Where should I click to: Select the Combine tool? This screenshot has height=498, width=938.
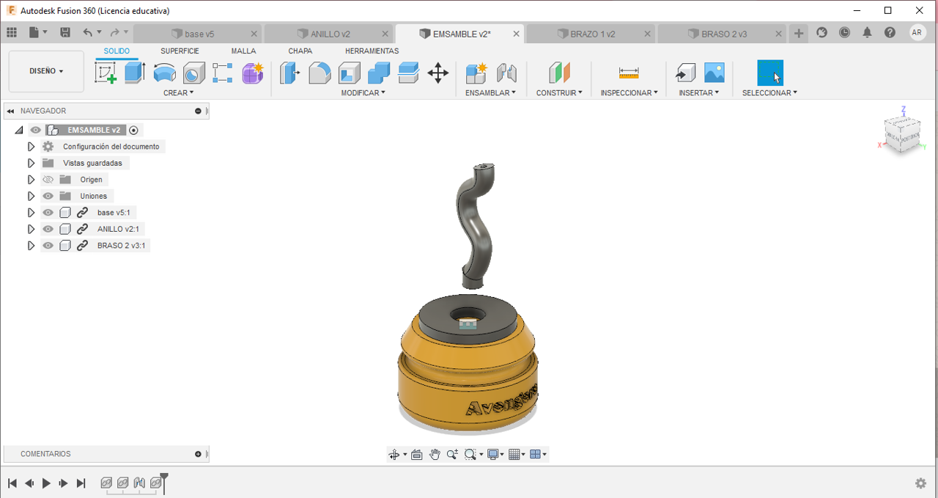pos(379,73)
